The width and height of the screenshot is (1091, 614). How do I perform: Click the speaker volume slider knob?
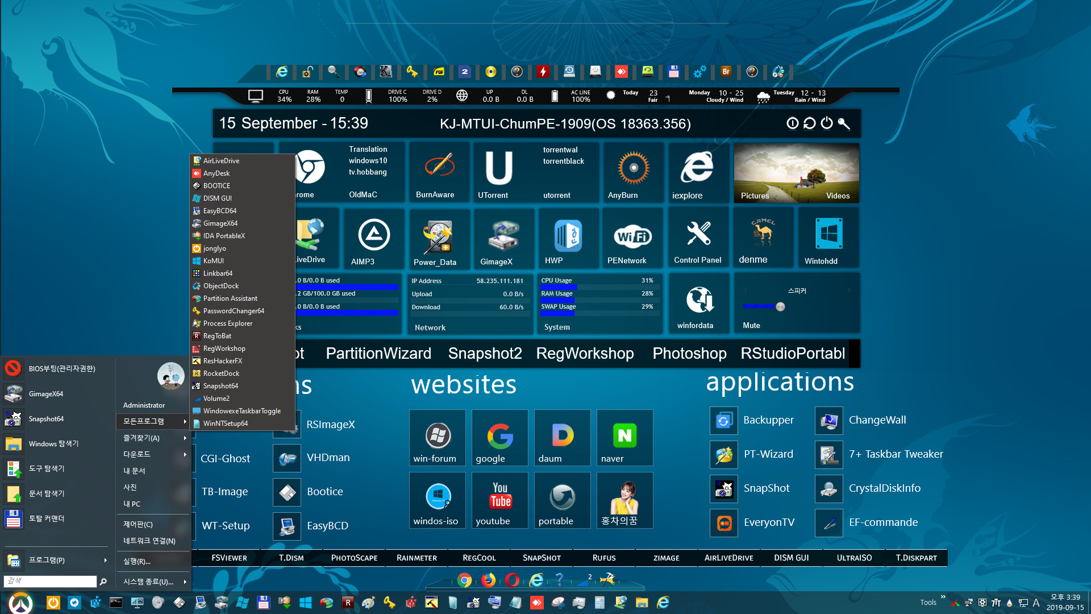[x=780, y=307]
